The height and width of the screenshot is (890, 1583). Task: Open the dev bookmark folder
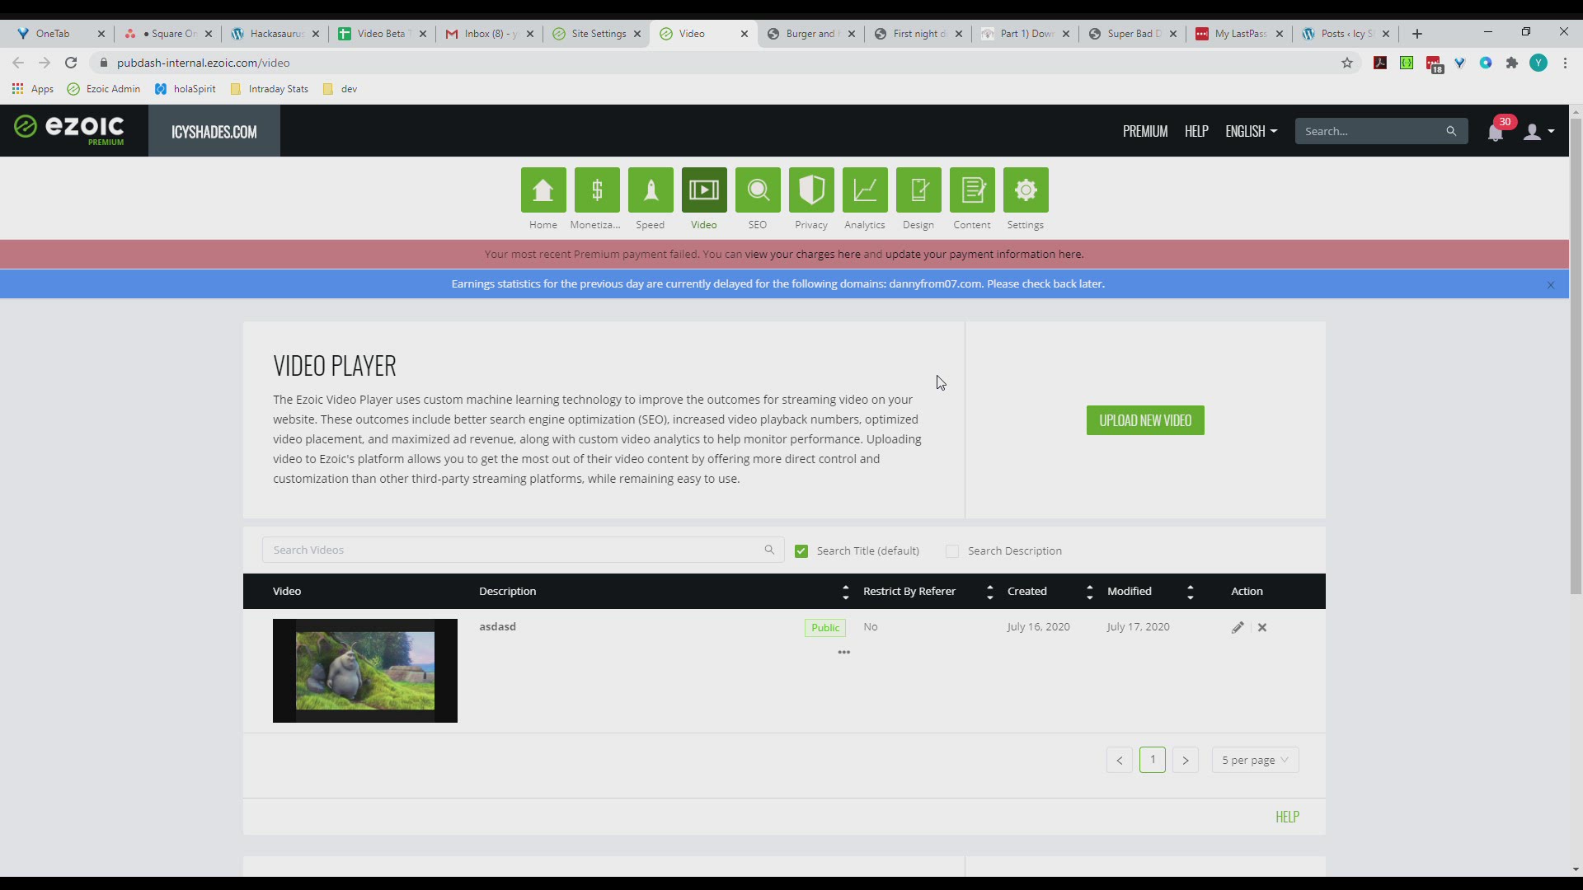coord(341,89)
